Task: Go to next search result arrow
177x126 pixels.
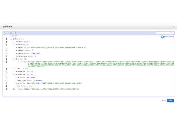Action: [171, 33]
